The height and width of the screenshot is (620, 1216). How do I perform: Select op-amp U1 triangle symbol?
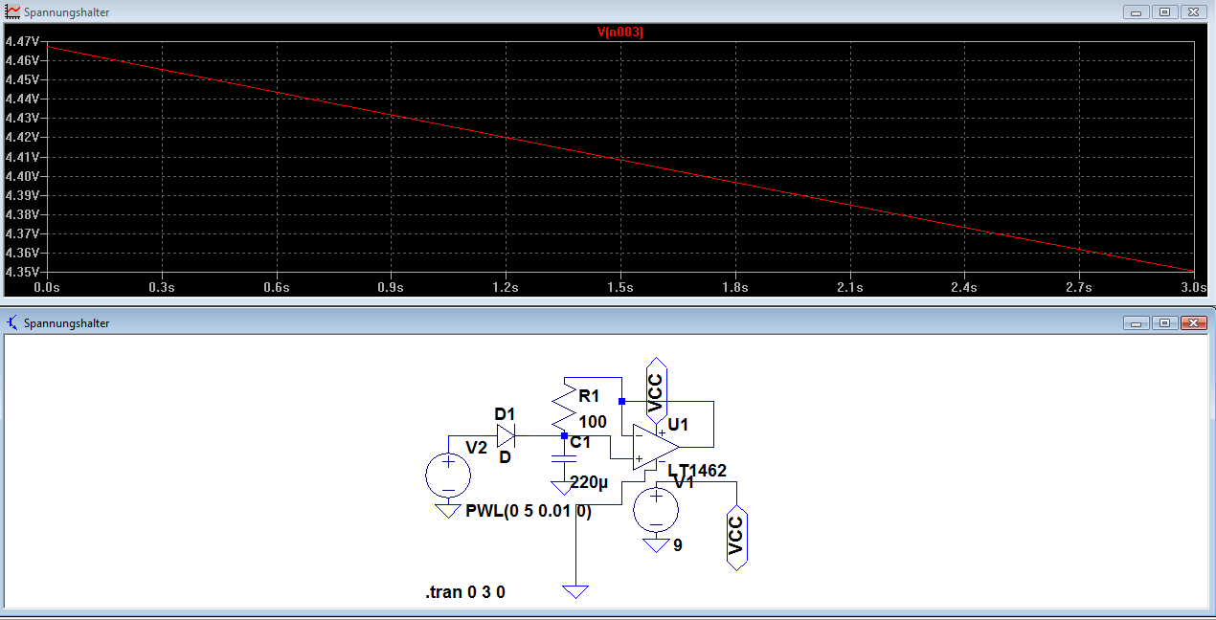(655, 447)
